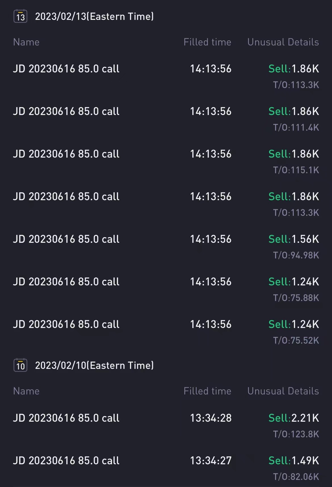The width and height of the screenshot is (332, 487).
Task: Tap the calendar icon showing 13
Action: 20,16
